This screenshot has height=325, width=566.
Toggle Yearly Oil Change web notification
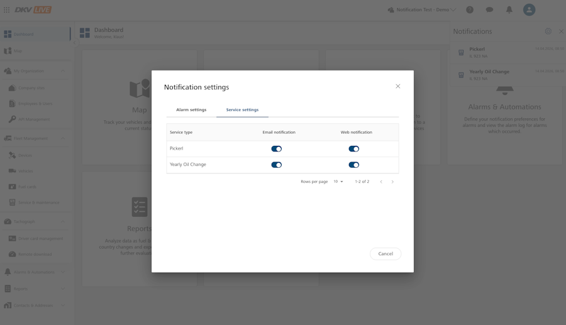353,165
